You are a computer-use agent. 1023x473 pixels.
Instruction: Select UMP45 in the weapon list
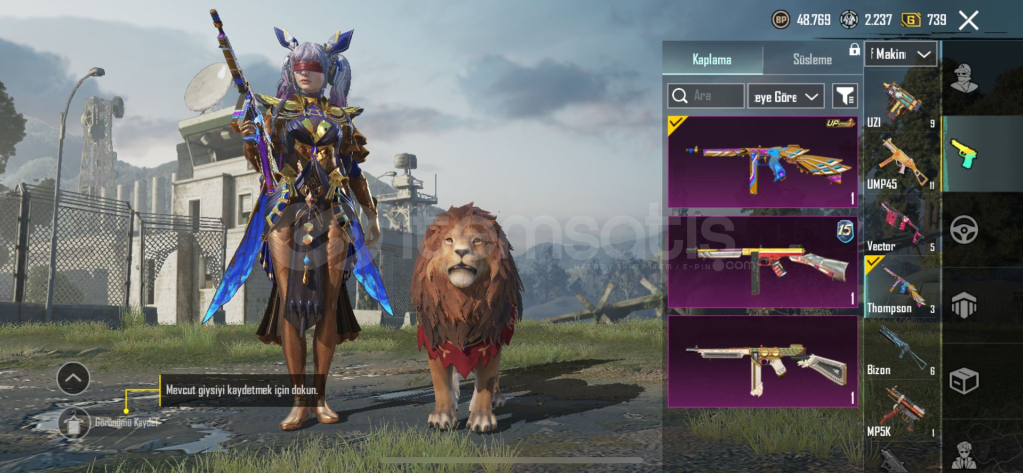coord(902,163)
